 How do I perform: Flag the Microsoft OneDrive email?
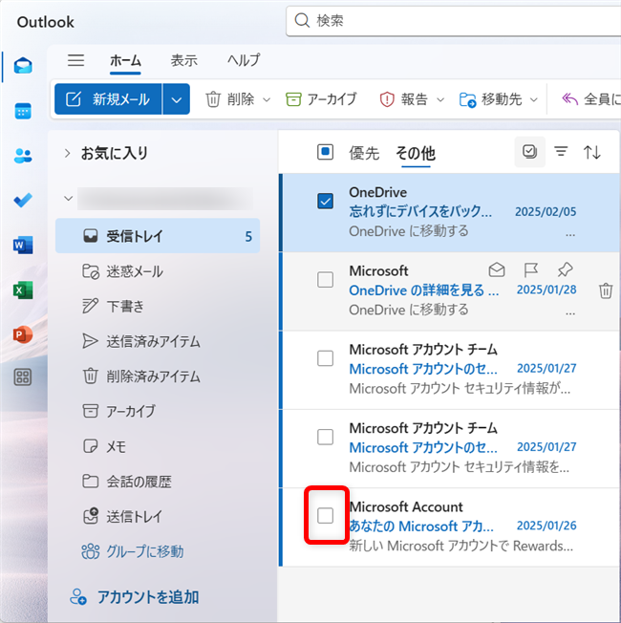point(531,270)
